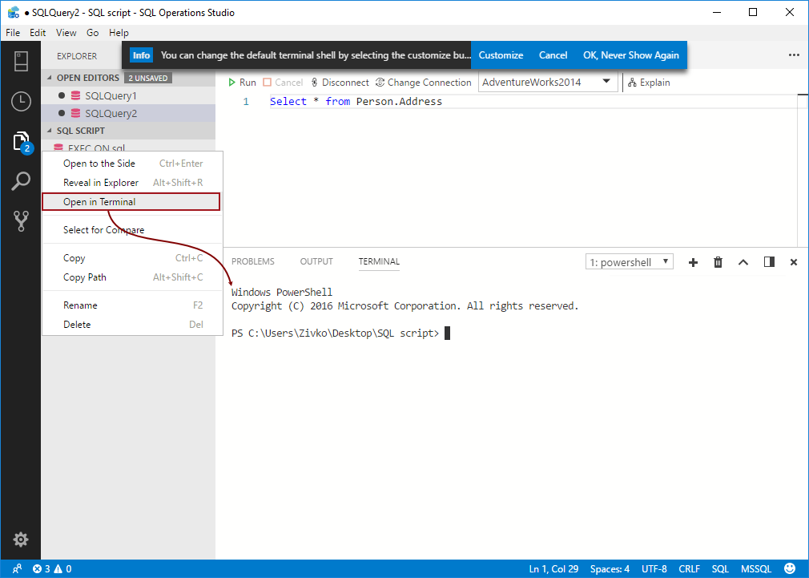Open the View menu
This screenshot has width=809, height=578.
(x=66, y=33)
